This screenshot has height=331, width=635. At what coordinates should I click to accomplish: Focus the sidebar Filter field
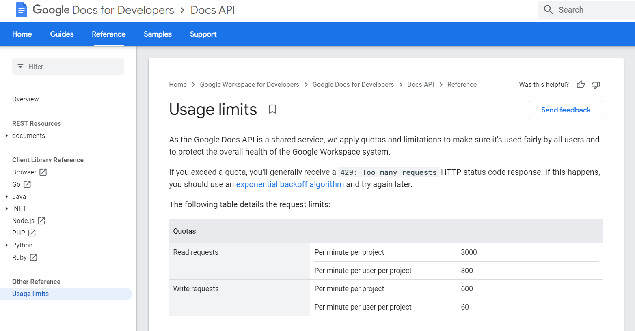[x=68, y=67]
